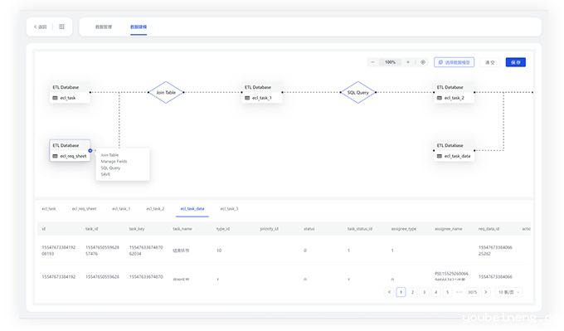The image size is (564, 331).
Task: Click the table icon beside ecl_task_1
Action: coord(247,98)
